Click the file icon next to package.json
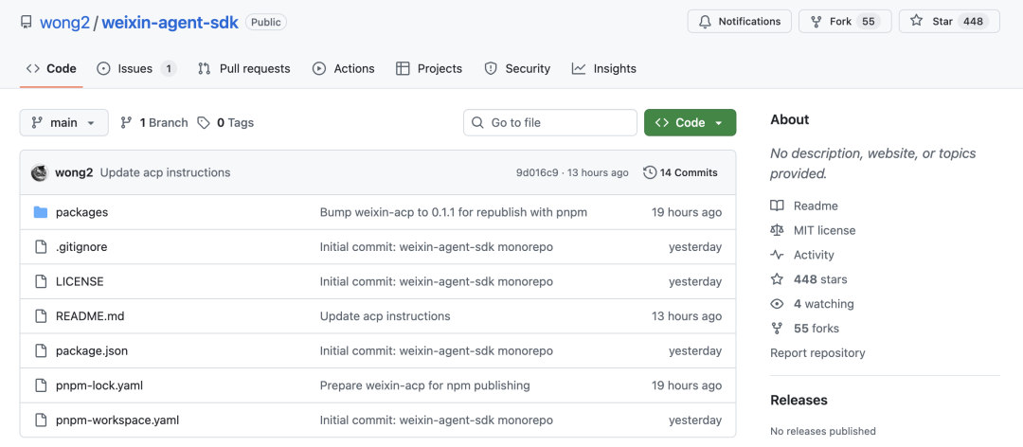The width and height of the screenshot is (1023, 447). [41, 350]
